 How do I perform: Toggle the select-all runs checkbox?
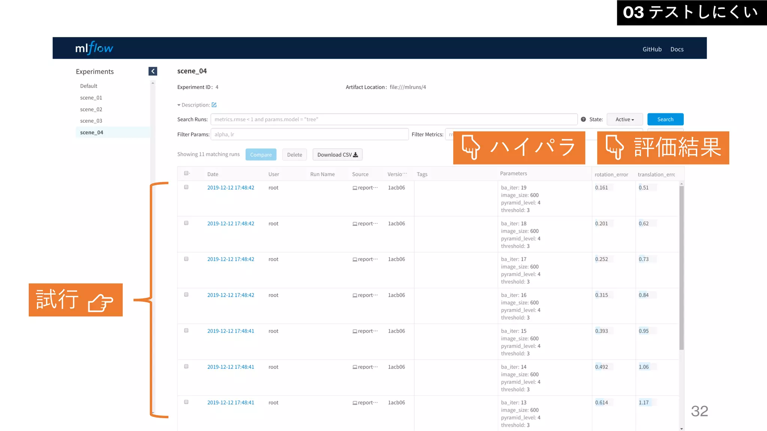pyautogui.click(x=186, y=173)
